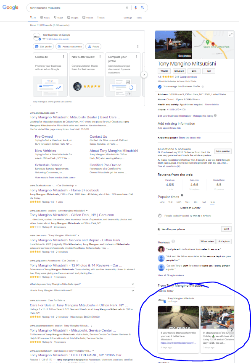Click View all Google reviews link
Viewport: 251px width, 363px height.
pyautogui.click(x=171, y=275)
